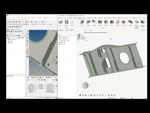Open the Elements ribbon tab
The image size is (150, 113).
[x=89, y=18]
